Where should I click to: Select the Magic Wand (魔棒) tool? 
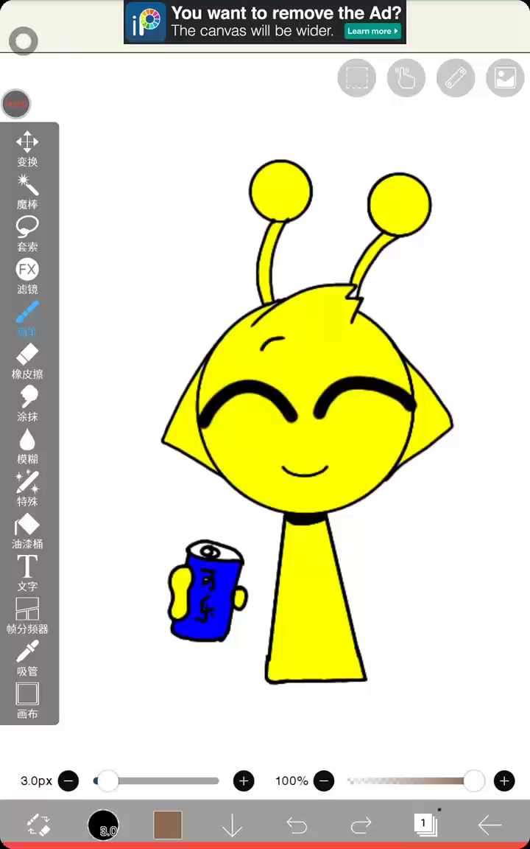click(27, 191)
